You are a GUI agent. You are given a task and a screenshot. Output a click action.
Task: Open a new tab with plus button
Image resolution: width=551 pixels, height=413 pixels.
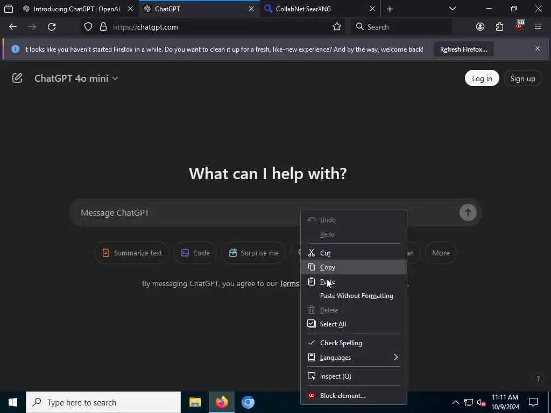pos(390,9)
